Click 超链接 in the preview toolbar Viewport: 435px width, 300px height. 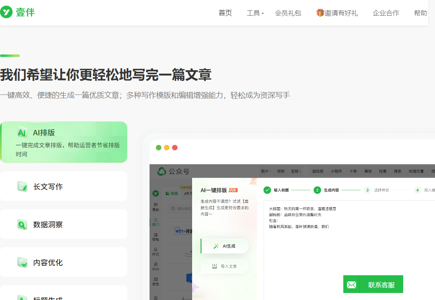click(318, 171)
